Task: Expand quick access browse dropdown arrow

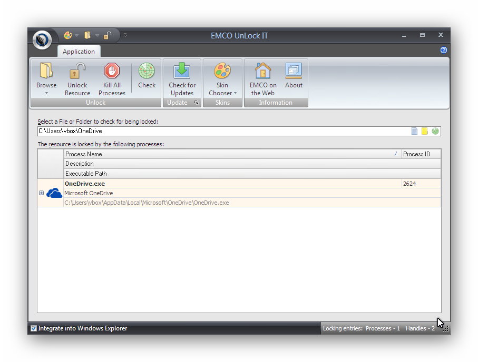Action: pos(97,36)
